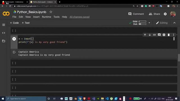Open table of contents sidebar icon

tap(4, 25)
